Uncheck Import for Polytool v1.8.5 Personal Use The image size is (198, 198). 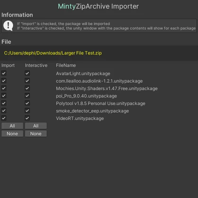[4, 103]
